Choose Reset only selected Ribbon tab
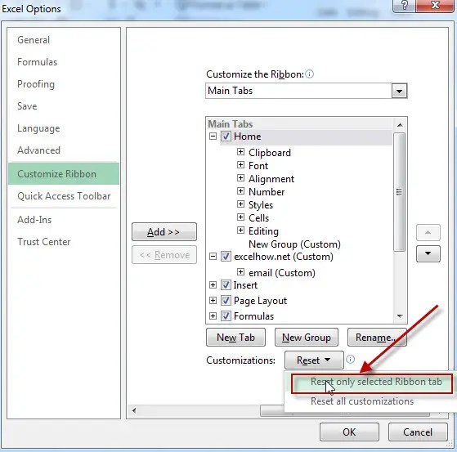 click(372, 383)
